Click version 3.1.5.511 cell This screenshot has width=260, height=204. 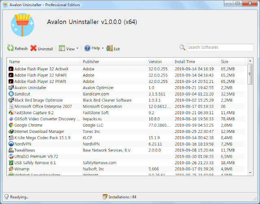(x=157, y=94)
